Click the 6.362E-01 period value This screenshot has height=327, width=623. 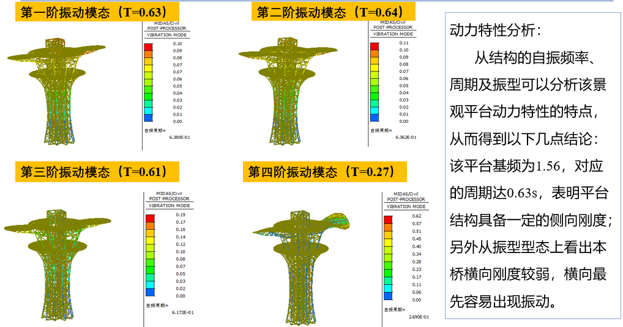[406, 137]
